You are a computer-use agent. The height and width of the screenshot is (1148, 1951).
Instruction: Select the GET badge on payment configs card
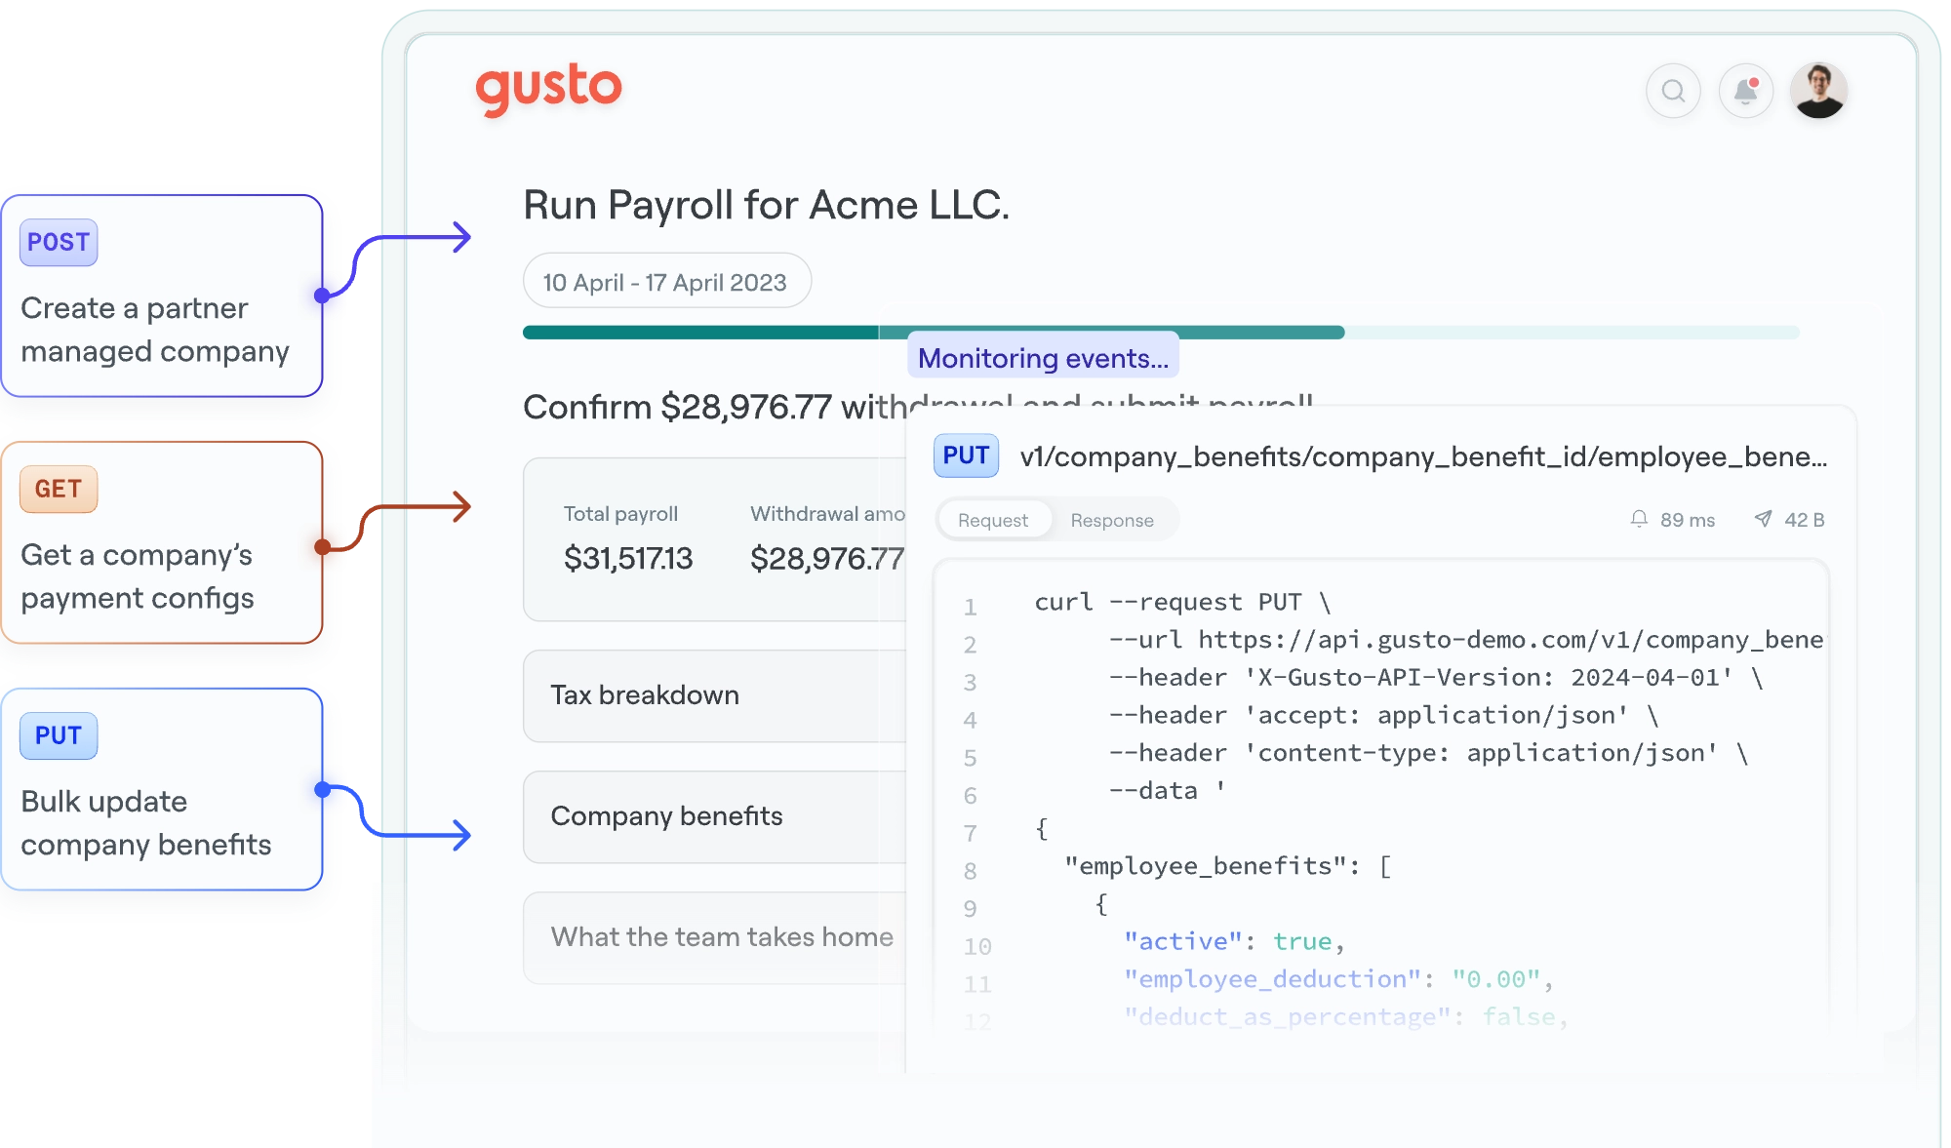point(59,489)
